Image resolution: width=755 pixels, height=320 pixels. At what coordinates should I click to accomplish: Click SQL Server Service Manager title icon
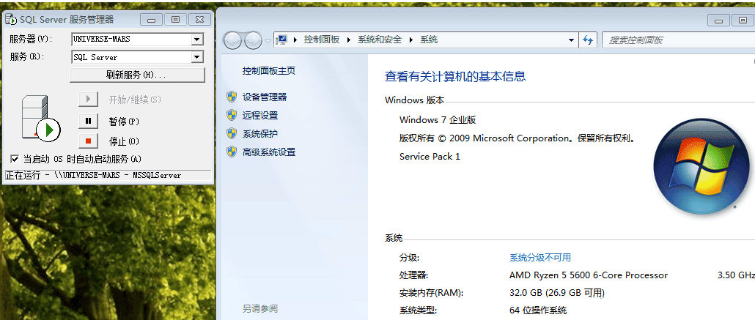[x=10, y=20]
